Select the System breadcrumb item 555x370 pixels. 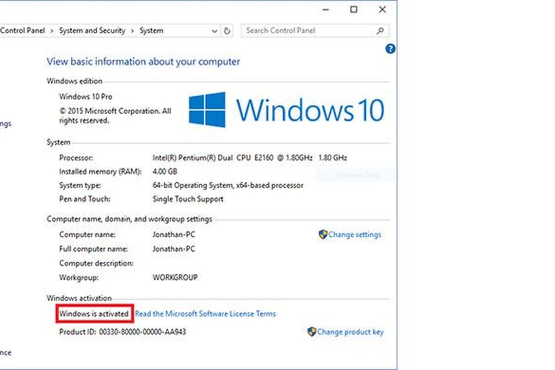tap(151, 31)
